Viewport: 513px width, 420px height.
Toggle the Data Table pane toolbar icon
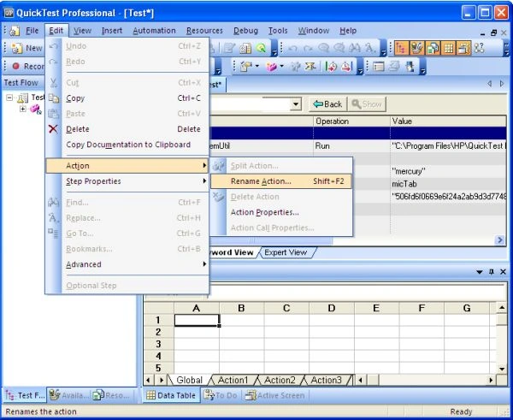tap(449, 48)
